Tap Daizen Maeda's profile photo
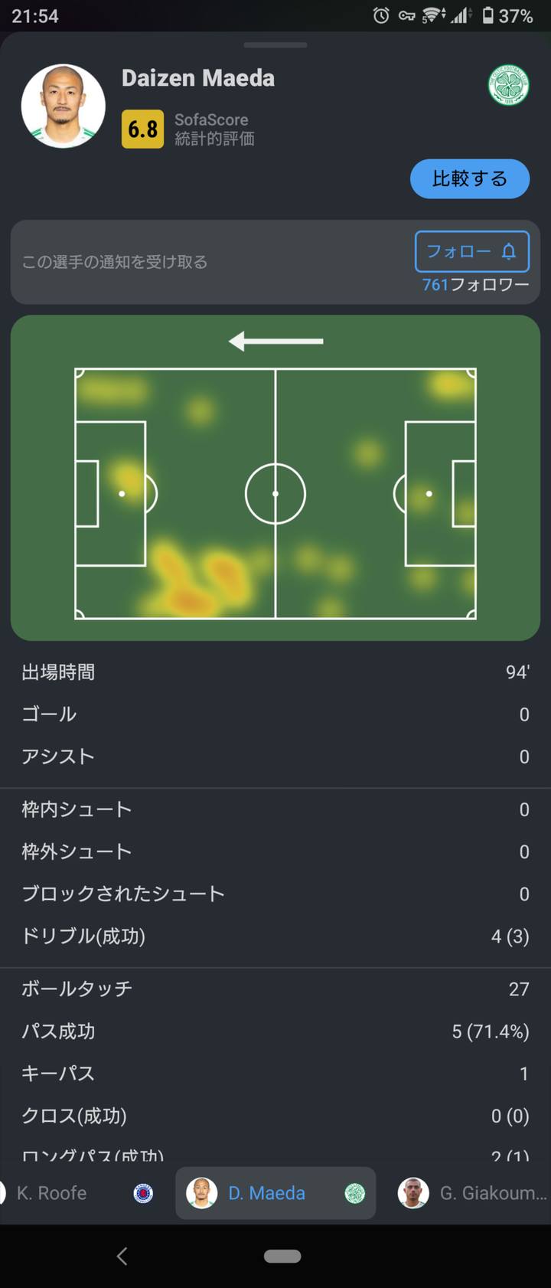 64,106
